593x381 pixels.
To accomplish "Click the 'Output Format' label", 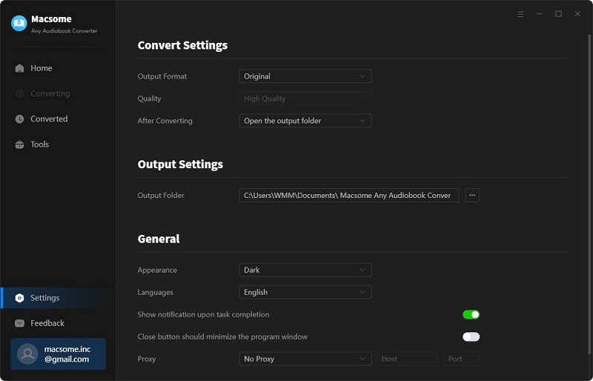I will [x=162, y=76].
